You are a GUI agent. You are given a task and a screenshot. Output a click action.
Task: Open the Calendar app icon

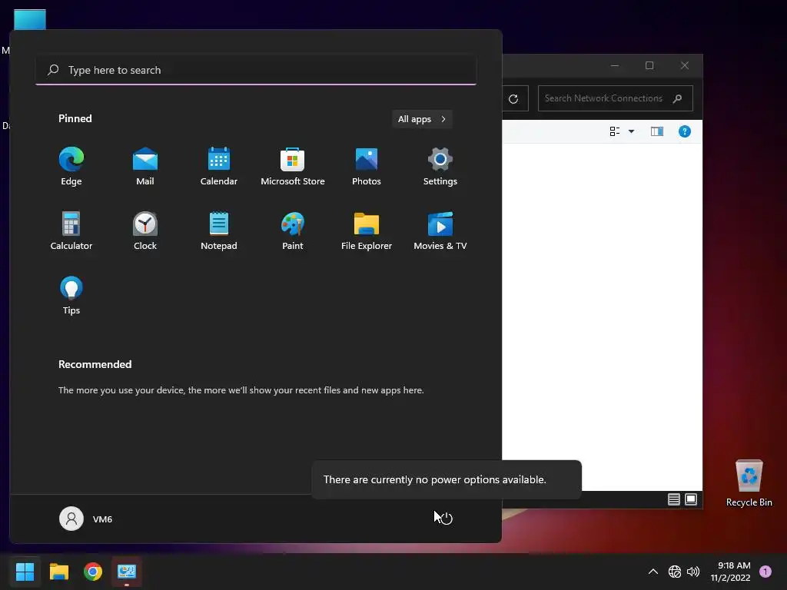click(x=219, y=167)
